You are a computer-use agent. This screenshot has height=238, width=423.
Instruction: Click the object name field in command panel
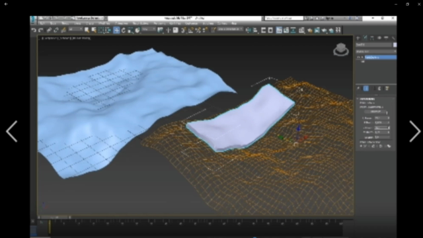click(374, 44)
